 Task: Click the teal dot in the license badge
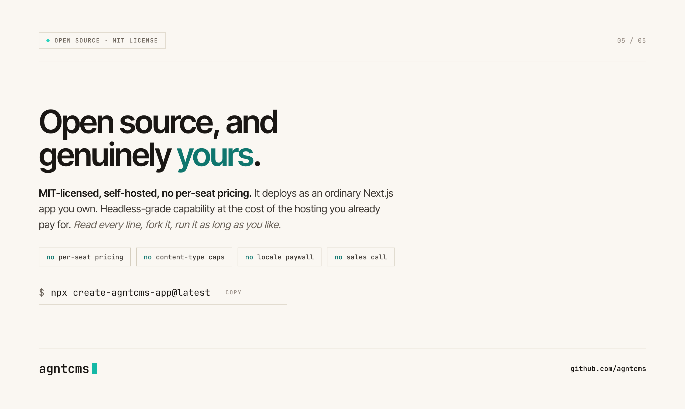[48, 41]
